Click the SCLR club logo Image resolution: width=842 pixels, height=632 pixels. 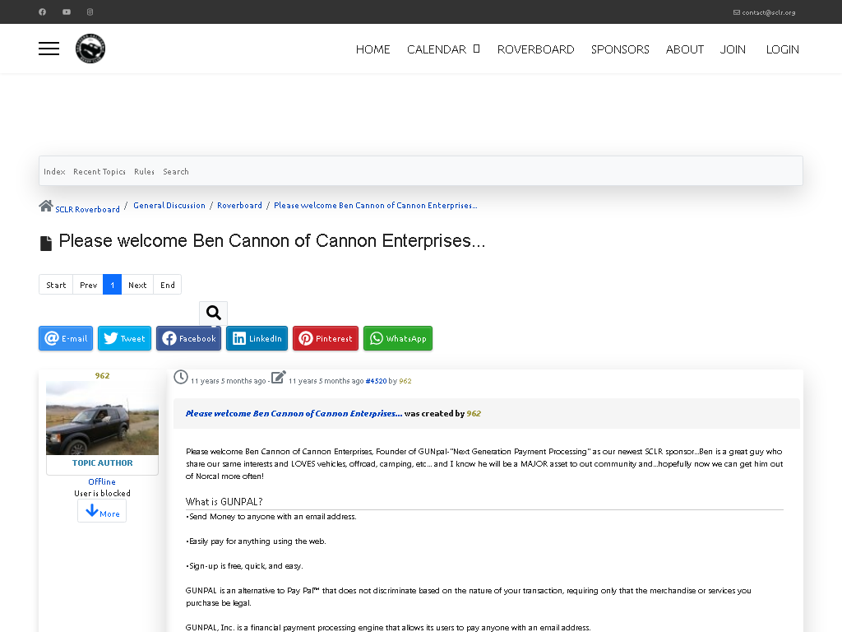coord(90,49)
